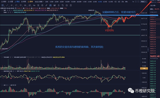160x98 pixels.
Task: Select the horizontal lines (Fibonacci) tool
Action: point(21,5)
